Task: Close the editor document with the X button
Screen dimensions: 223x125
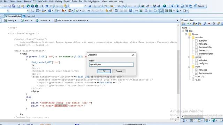Action: pos(177,21)
